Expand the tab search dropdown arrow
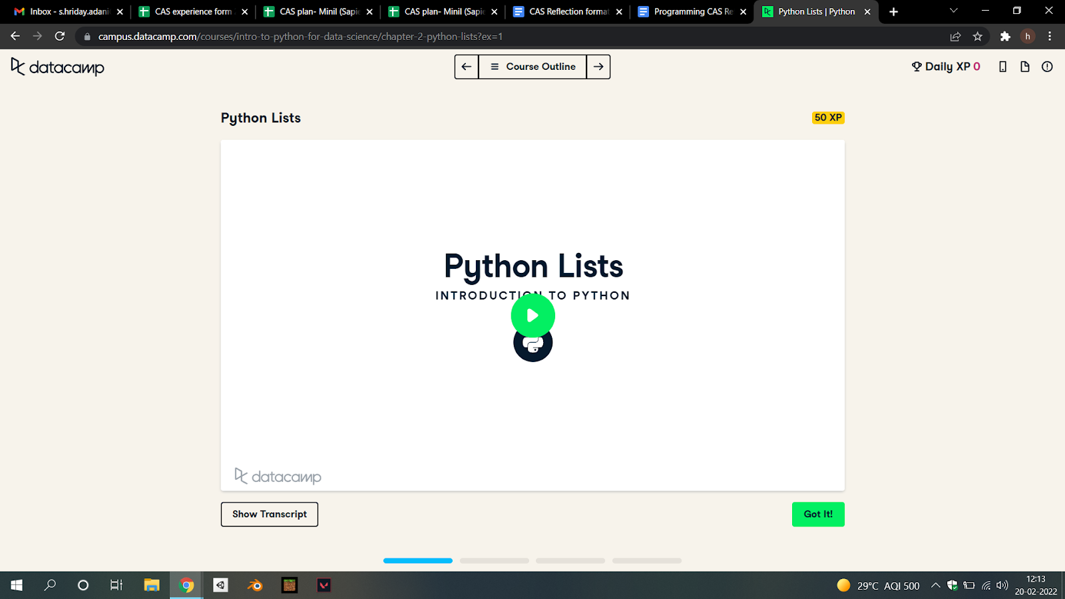 point(953,11)
